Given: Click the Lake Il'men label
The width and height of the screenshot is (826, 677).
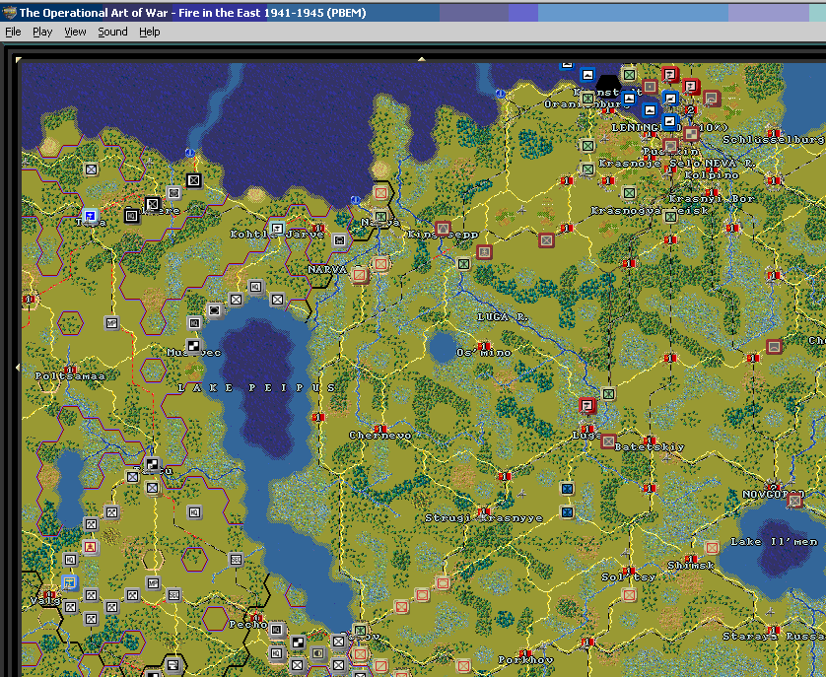Looking at the screenshot, I should 774,542.
